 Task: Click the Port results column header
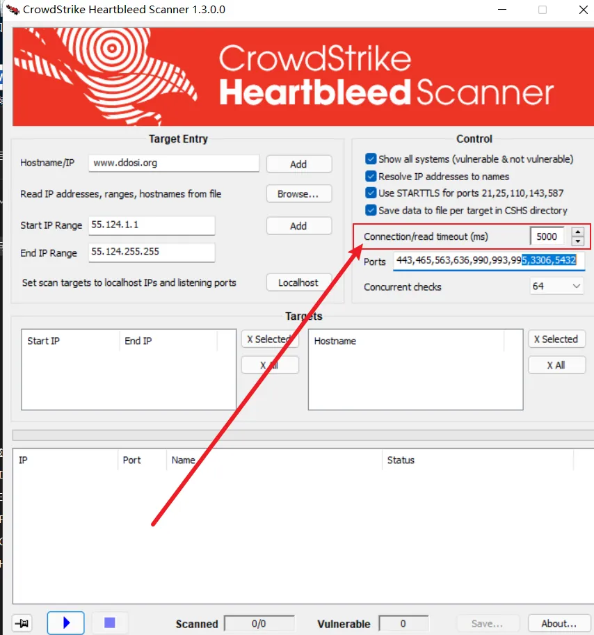[142, 460]
